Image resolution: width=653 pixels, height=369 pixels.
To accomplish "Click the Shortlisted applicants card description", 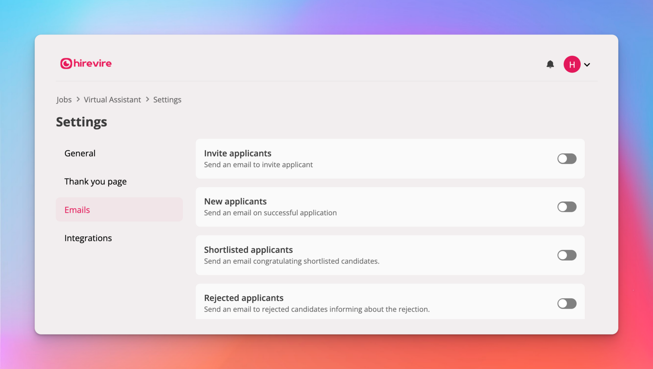I will (x=291, y=261).
